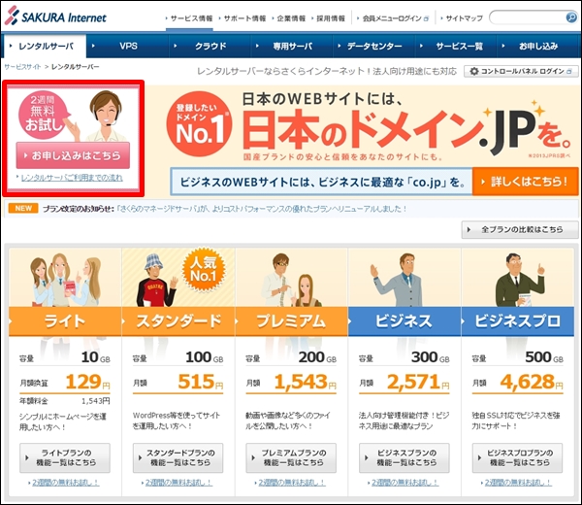Open the お申し込み navigation tab
The height and width of the screenshot is (505, 582).
[538, 46]
